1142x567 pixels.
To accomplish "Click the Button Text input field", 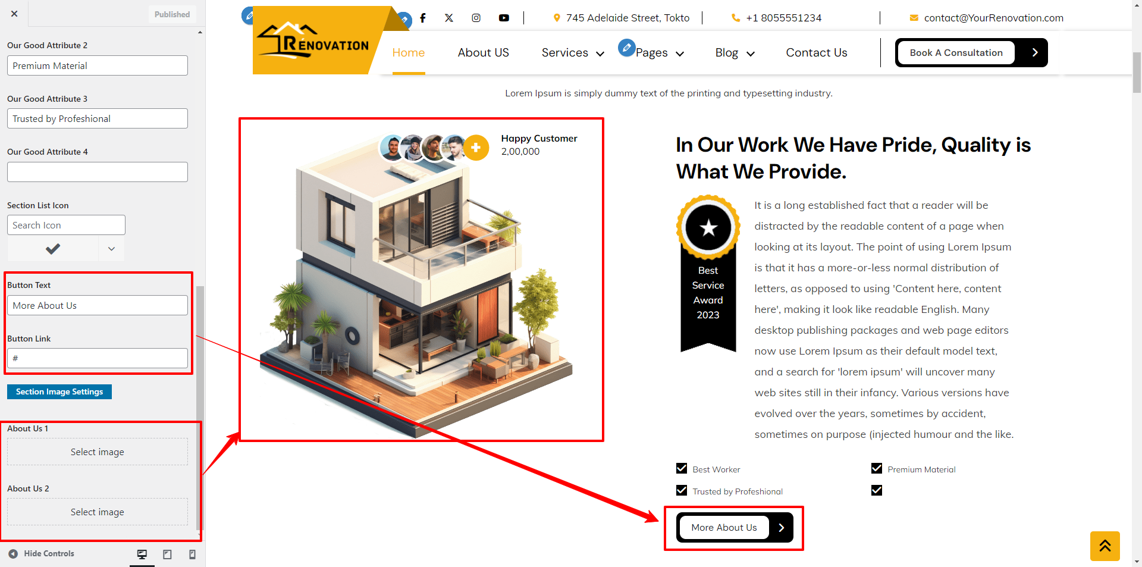I will click(98, 305).
